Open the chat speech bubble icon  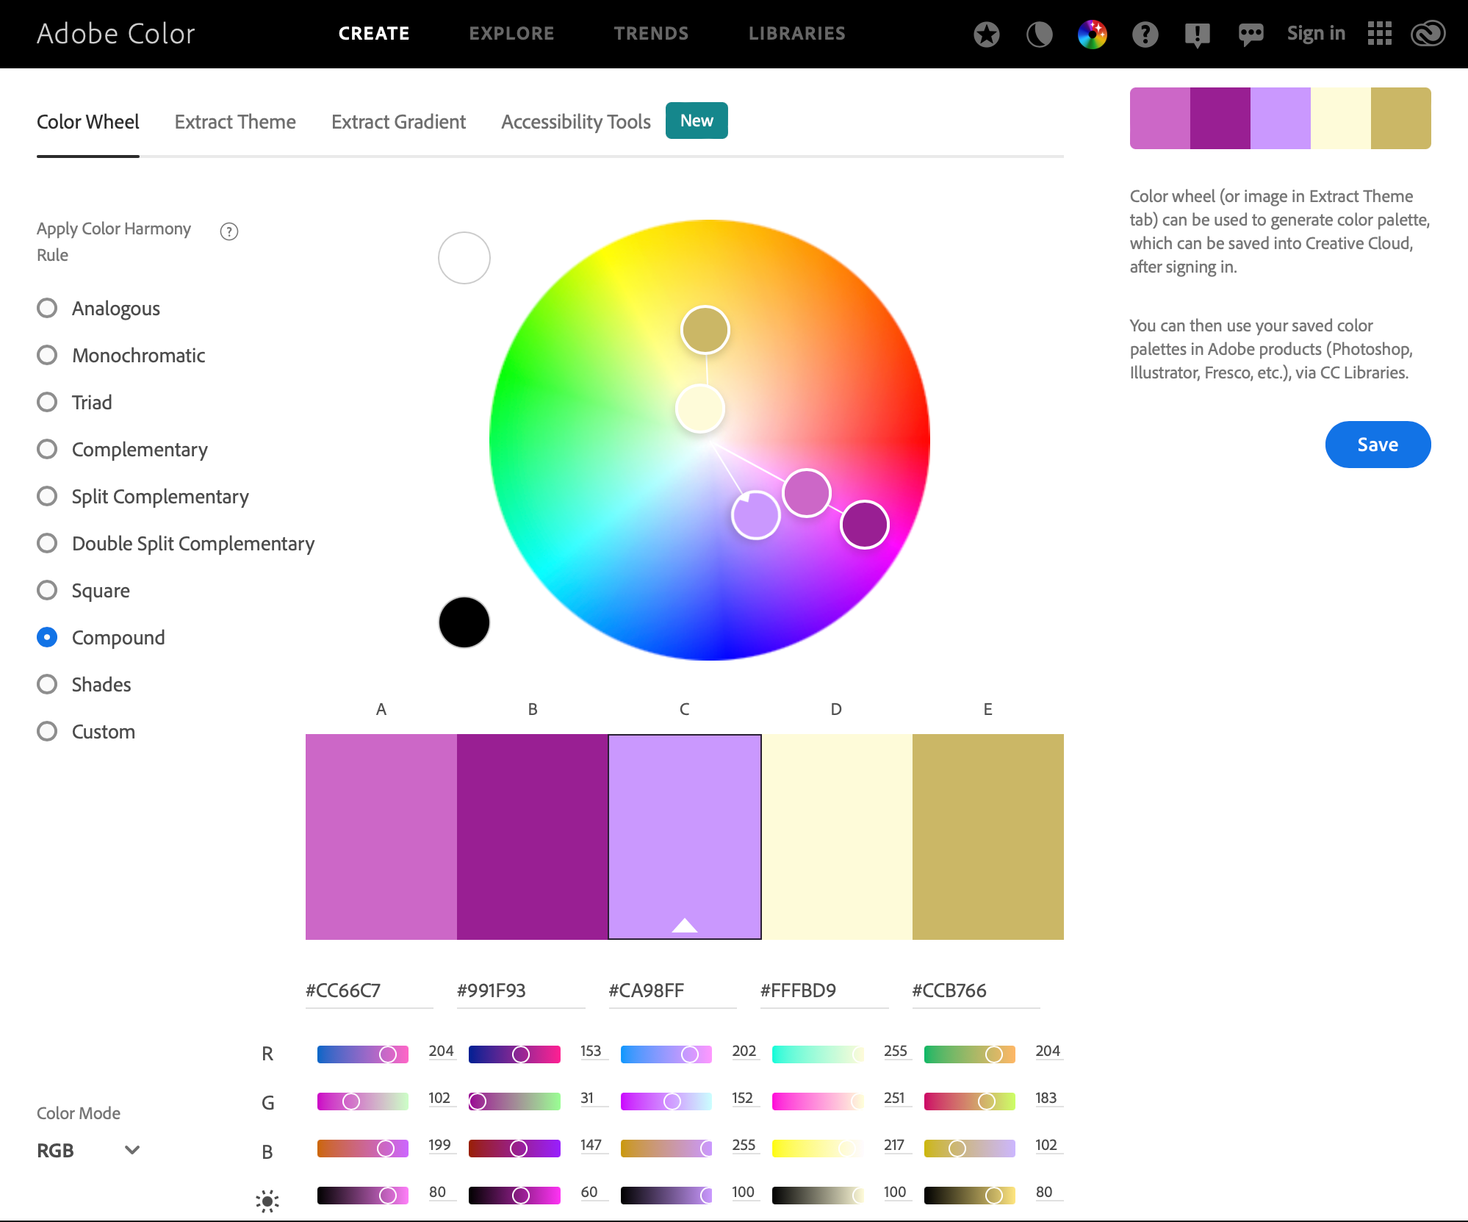point(1251,34)
